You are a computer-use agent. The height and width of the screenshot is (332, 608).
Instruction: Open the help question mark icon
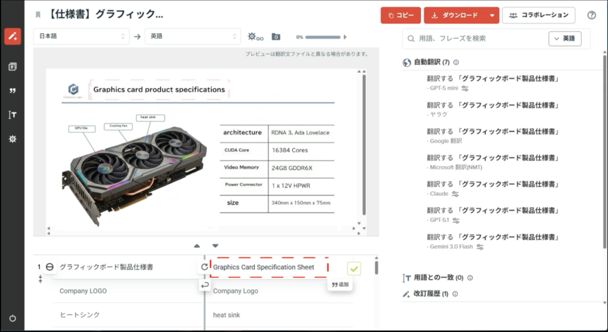pos(591,15)
